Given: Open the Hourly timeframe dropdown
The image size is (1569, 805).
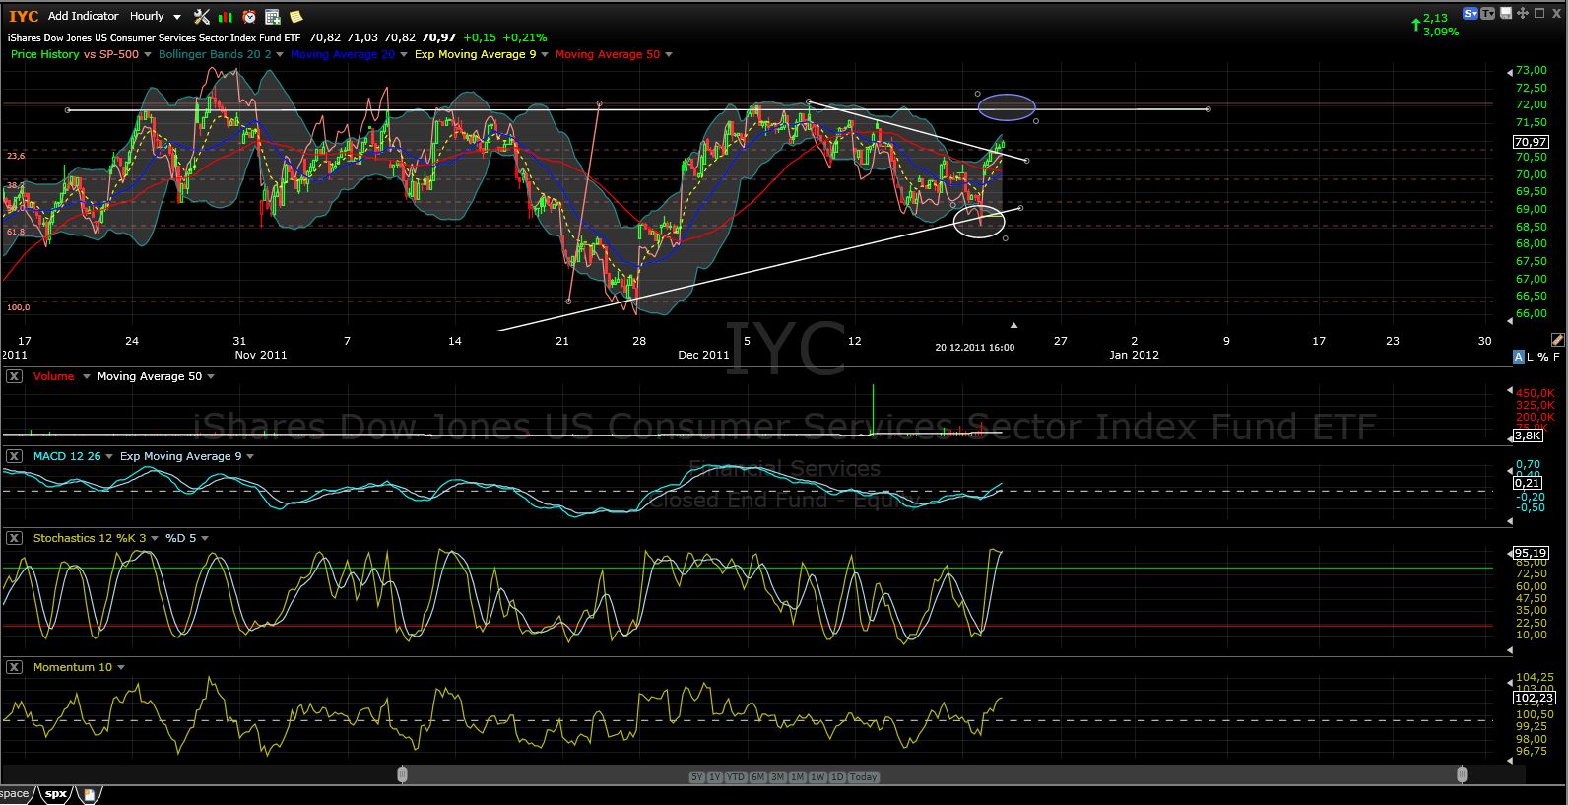Looking at the screenshot, I should 156,16.
